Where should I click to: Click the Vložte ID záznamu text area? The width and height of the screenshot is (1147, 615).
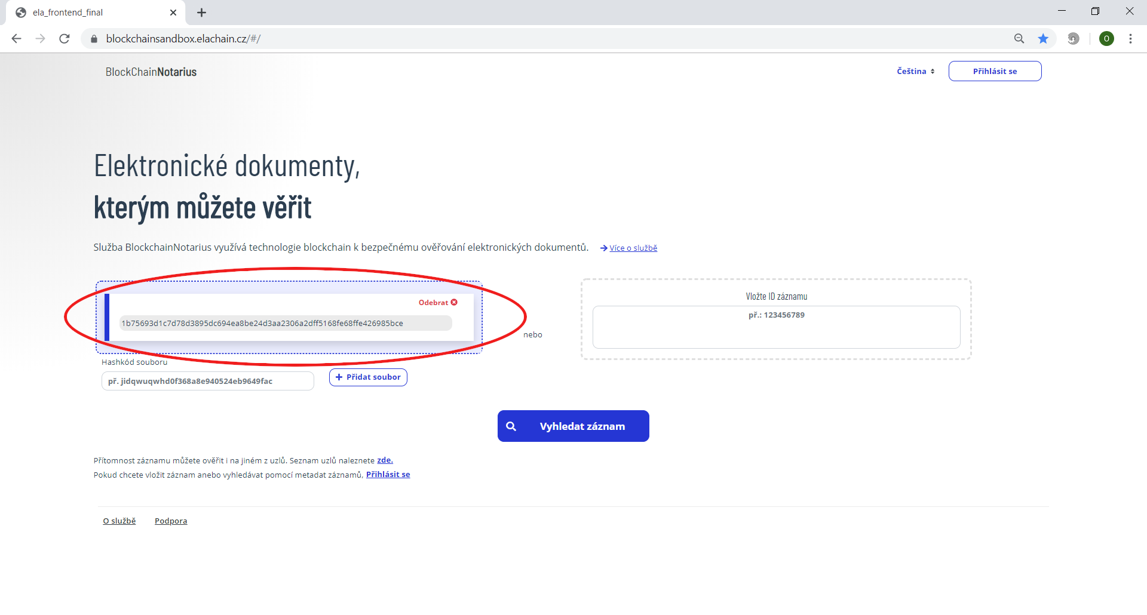point(776,327)
